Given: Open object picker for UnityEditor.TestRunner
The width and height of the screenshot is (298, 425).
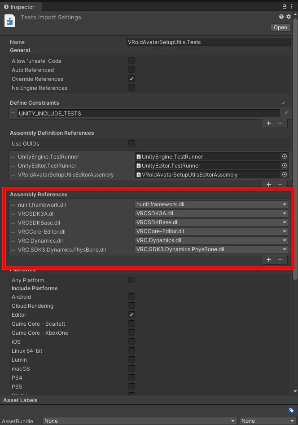Looking at the screenshot, I should [285, 165].
